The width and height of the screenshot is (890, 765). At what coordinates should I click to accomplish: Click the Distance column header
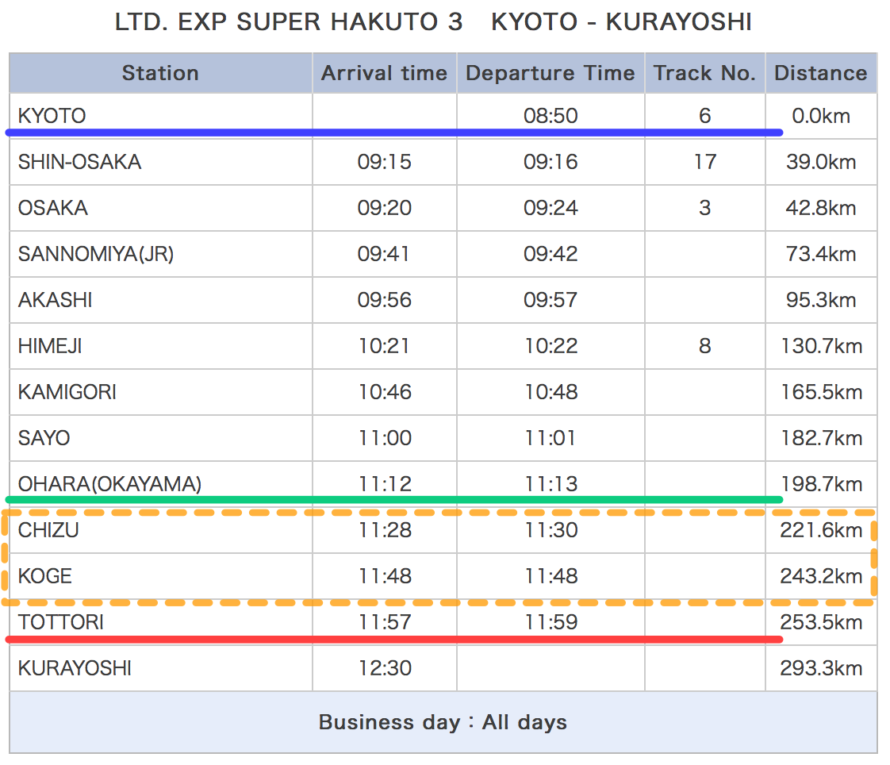click(x=821, y=73)
